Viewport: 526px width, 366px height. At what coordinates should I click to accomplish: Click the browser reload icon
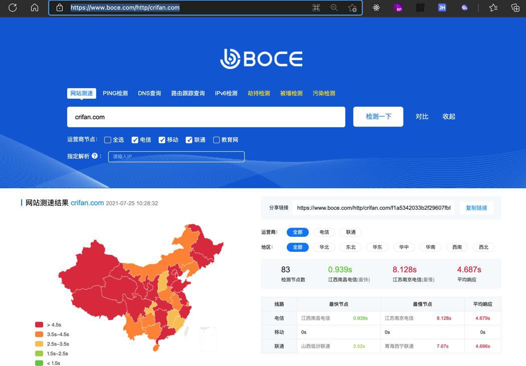click(13, 8)
